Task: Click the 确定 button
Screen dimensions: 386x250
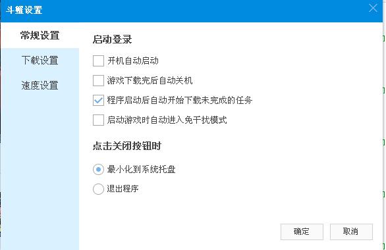Action: [x=302, y=232]
